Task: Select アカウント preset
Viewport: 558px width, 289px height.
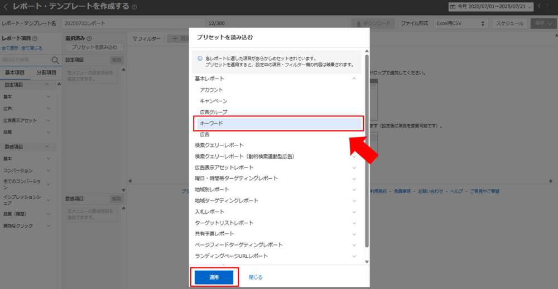Action: click(x=211, y=90)
